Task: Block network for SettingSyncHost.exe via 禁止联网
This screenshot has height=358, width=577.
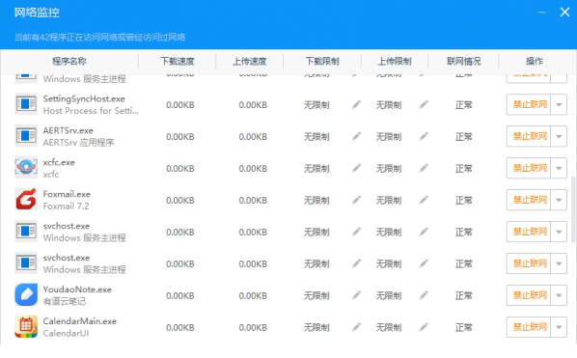Action: coord(529,104)
